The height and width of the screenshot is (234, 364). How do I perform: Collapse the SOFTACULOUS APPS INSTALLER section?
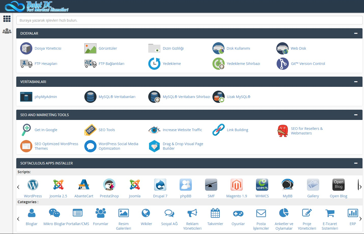[x=356, y=163]
